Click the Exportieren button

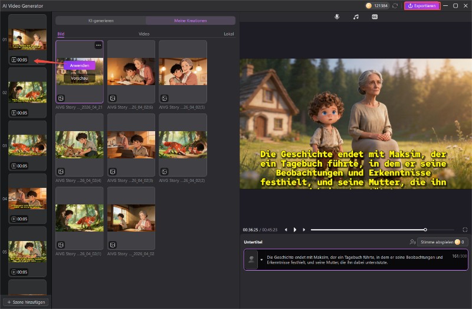point(421,6)
